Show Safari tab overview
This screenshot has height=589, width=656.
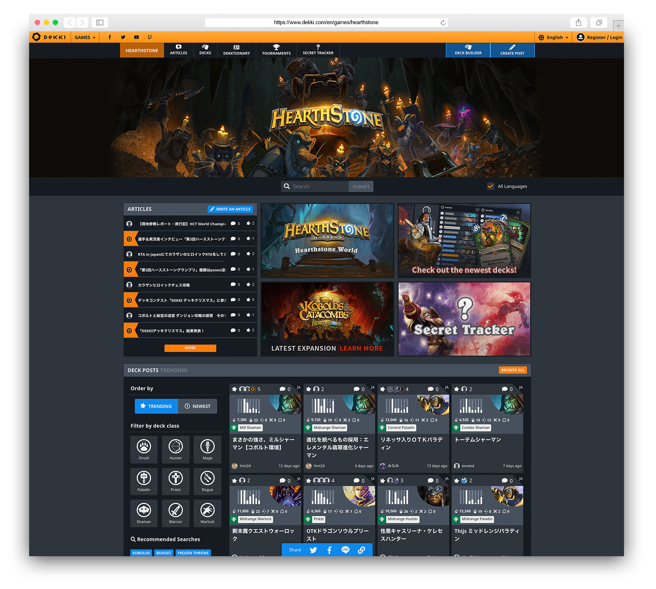599,23
